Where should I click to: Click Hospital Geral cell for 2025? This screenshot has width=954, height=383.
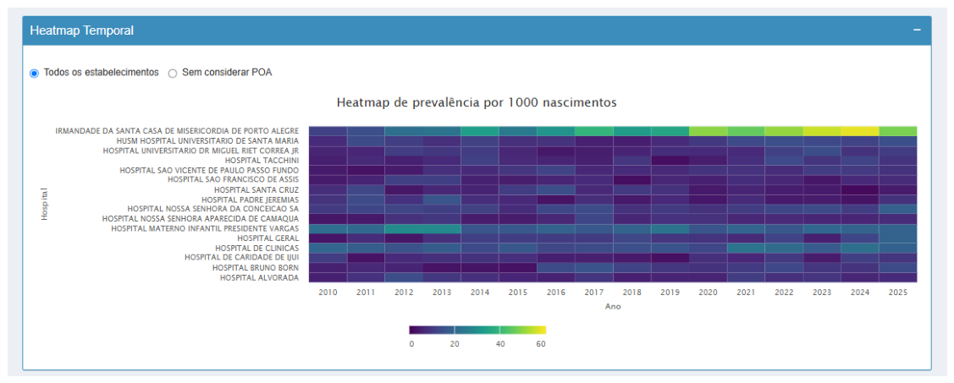[898, 238]
